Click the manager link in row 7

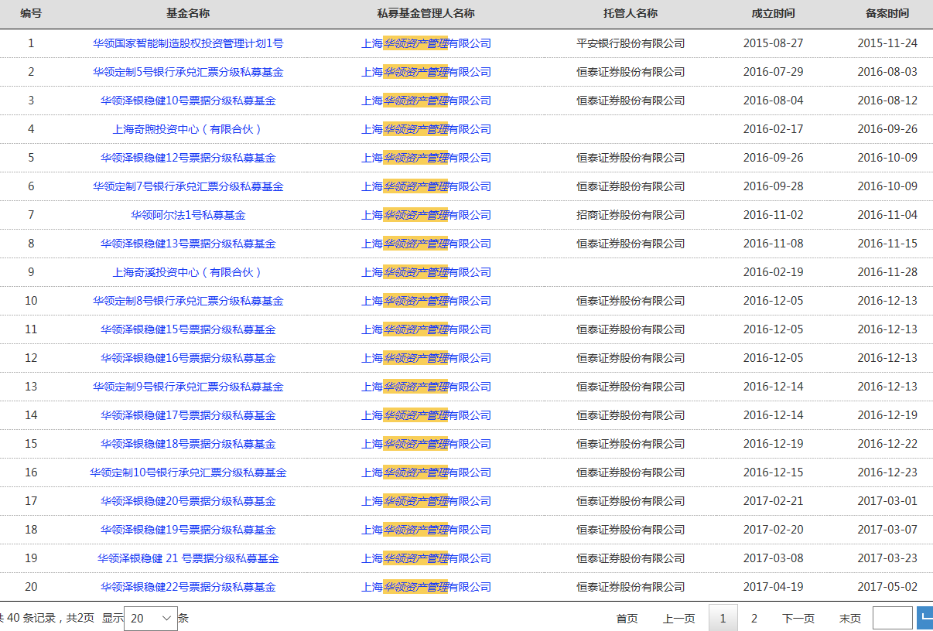(426, 215)
